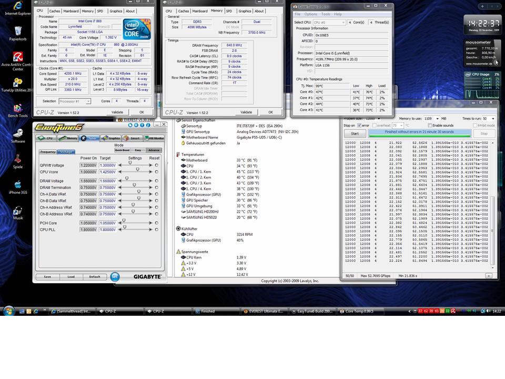Click the Intel Core i7 logo in CPU-Z

pos(137,29)
